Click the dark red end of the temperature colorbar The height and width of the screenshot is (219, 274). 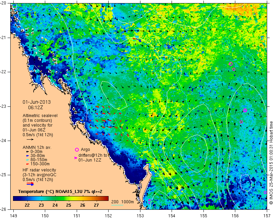pyautogui.click(x=107, y=198)
